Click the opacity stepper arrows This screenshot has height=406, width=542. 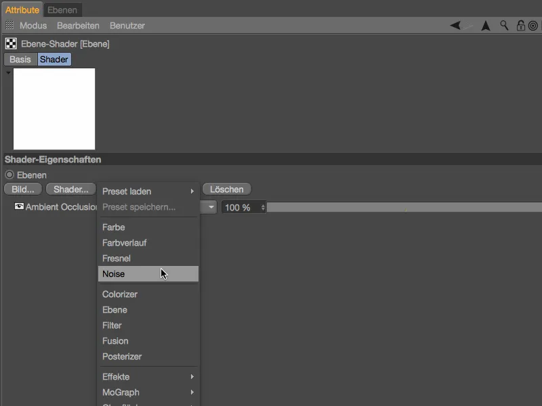[x=263, y=208]
